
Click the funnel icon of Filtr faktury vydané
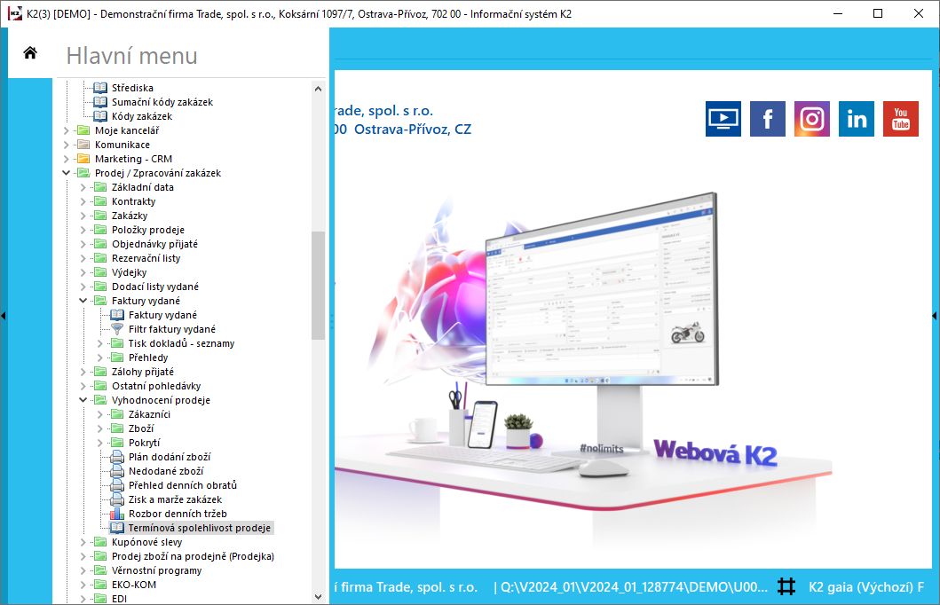[117, 329]
